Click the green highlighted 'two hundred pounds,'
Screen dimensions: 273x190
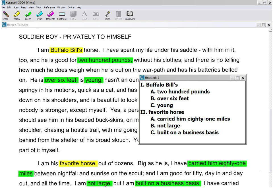point(105,60)
